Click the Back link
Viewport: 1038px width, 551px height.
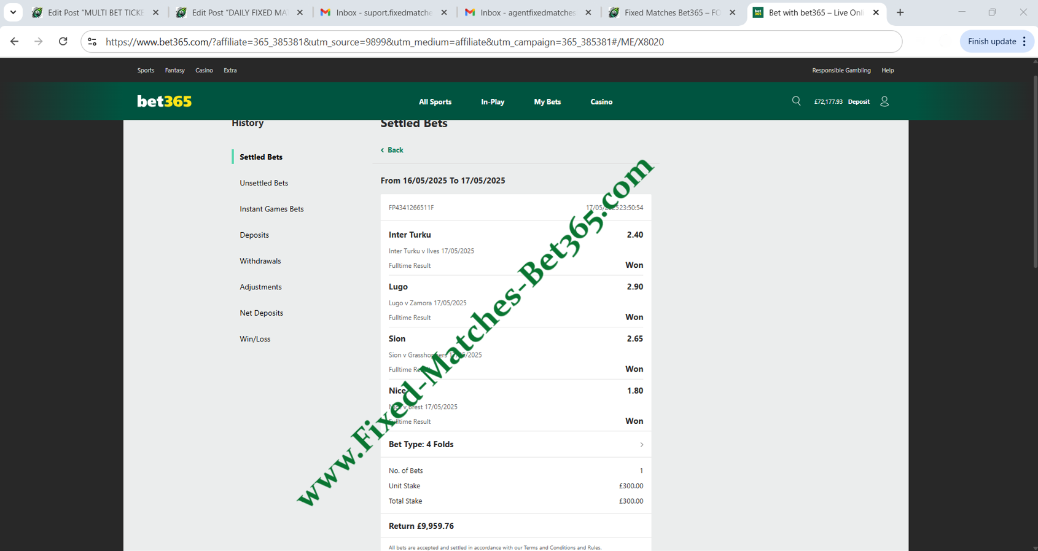click(392, 150)
